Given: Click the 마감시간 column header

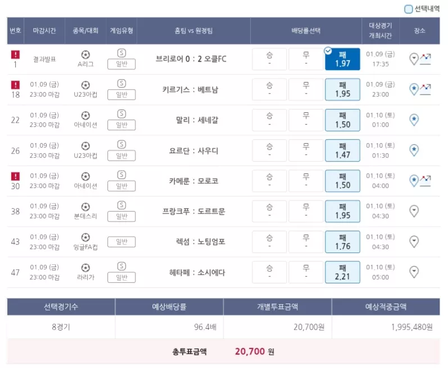Looking at the screenshot, I should pos(44,30).
